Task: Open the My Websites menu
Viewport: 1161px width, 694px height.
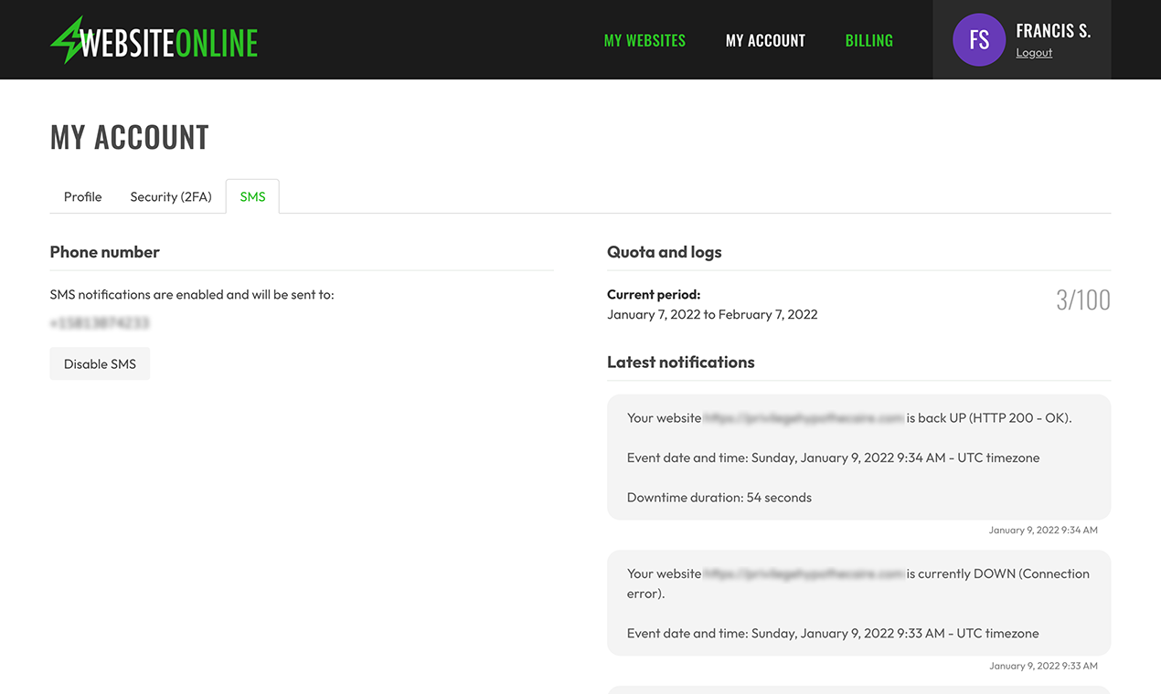Action: pos(644,41)
